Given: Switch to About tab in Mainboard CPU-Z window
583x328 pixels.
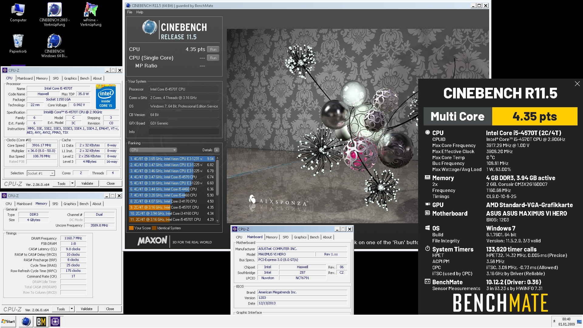Looking at the screenshot, I should (327, 237).
